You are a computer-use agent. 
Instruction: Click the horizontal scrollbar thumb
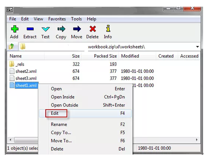pyautogui.click(x=26, y=140)
